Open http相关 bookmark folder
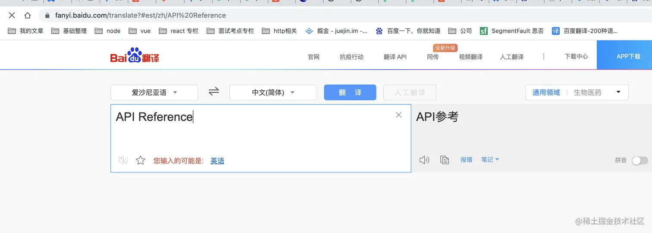 [x=279, y=31]
